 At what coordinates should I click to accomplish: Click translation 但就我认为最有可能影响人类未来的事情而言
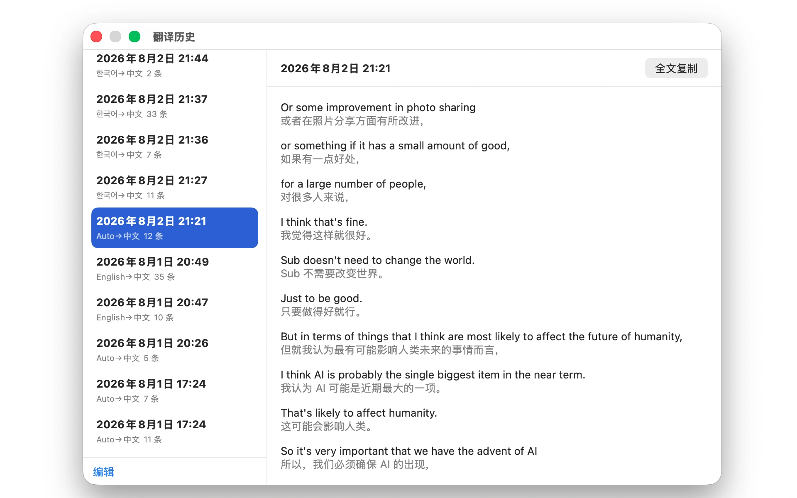click(x=389, y=350)
